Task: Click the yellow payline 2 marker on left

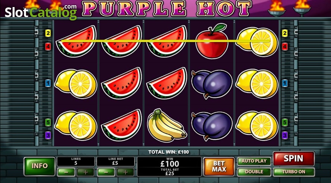Action: (x=48, y=33)
